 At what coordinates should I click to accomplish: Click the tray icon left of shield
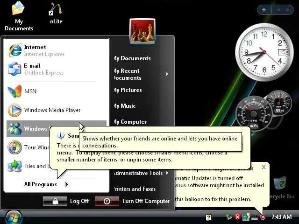point(255,217)
